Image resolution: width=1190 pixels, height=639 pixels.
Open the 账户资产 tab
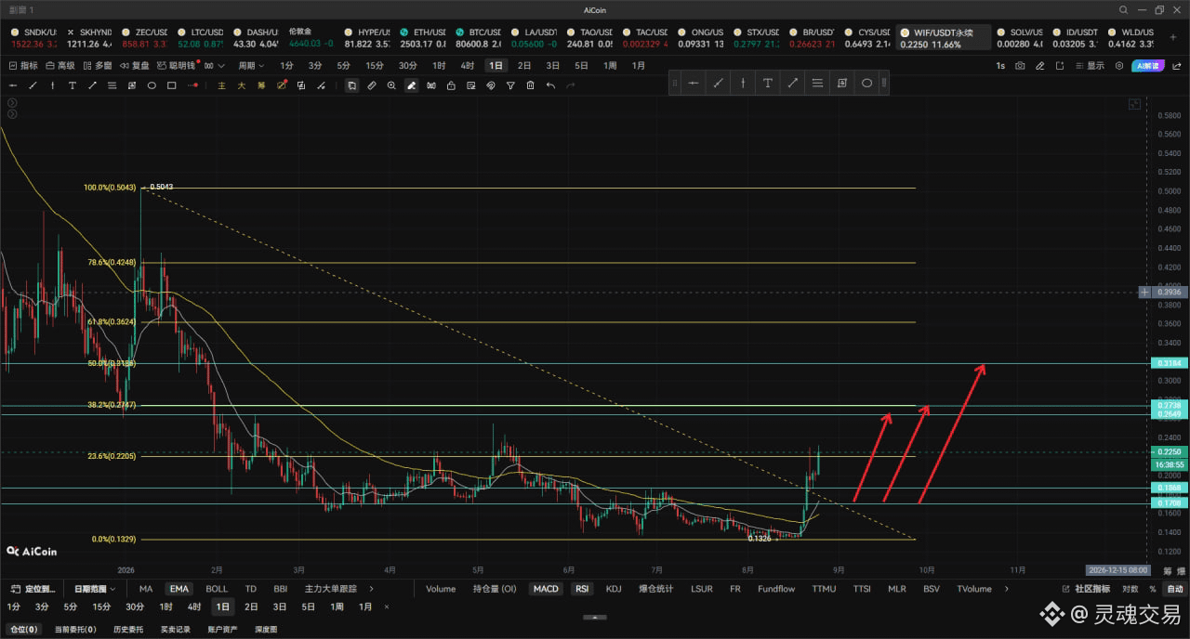(222, 630)
